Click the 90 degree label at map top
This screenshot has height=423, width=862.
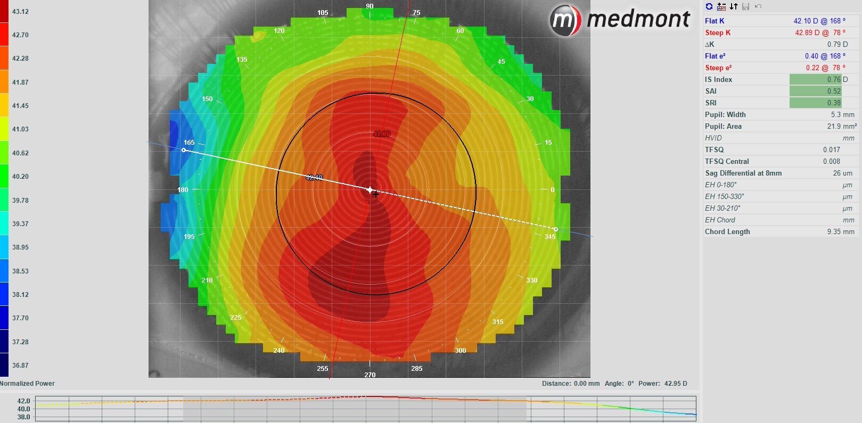pos(370,6)
